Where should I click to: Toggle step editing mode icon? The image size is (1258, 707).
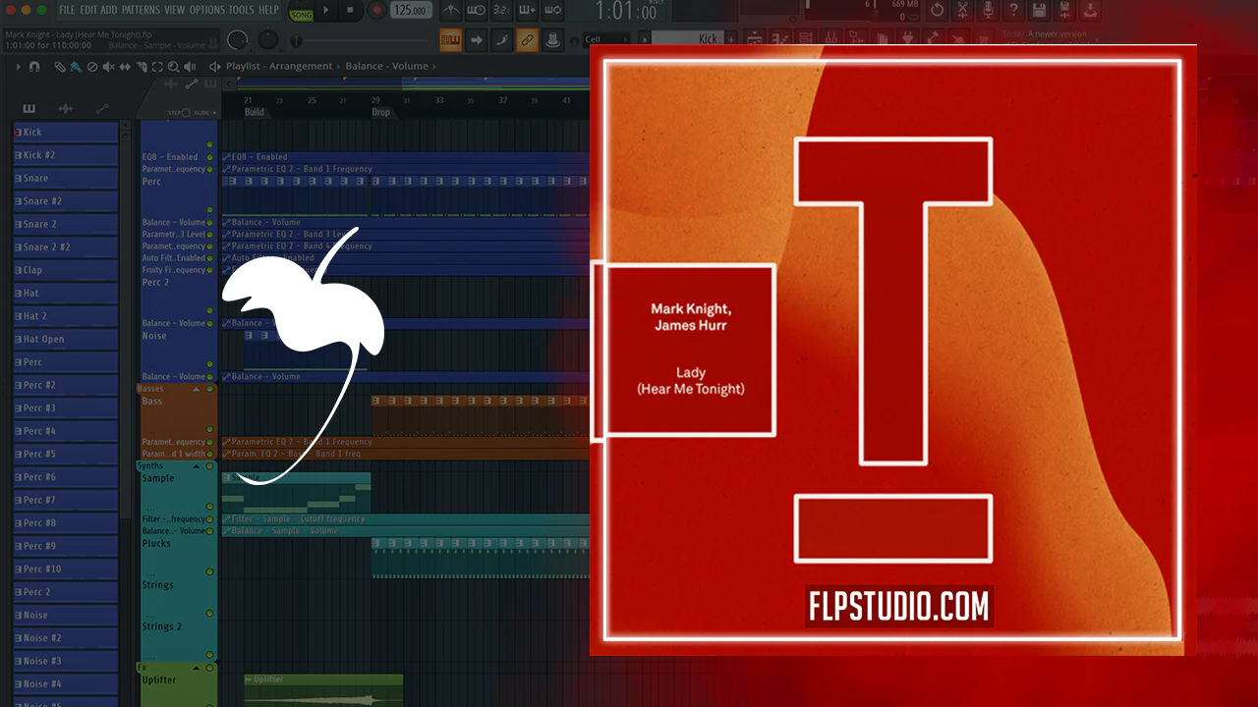pyautogui.click(x=501, y=40)
